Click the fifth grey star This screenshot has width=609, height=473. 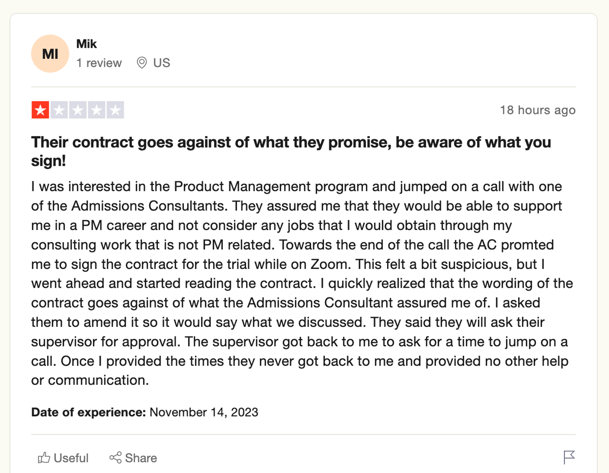(x=115, y=110)
